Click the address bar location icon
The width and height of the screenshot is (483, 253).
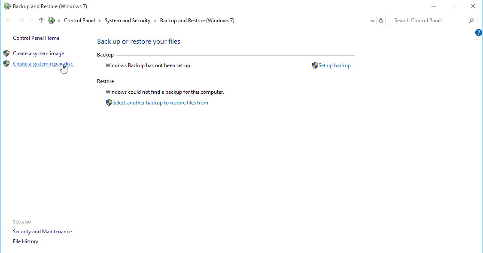[x=52, y=21]
